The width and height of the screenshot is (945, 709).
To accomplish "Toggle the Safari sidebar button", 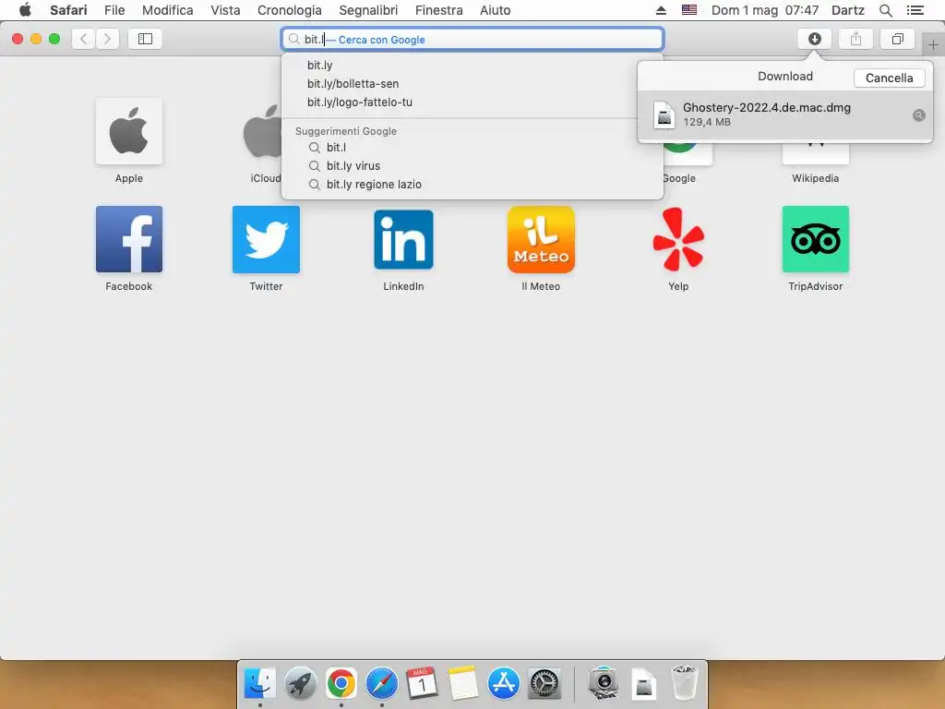I will (x=145, y=39).
